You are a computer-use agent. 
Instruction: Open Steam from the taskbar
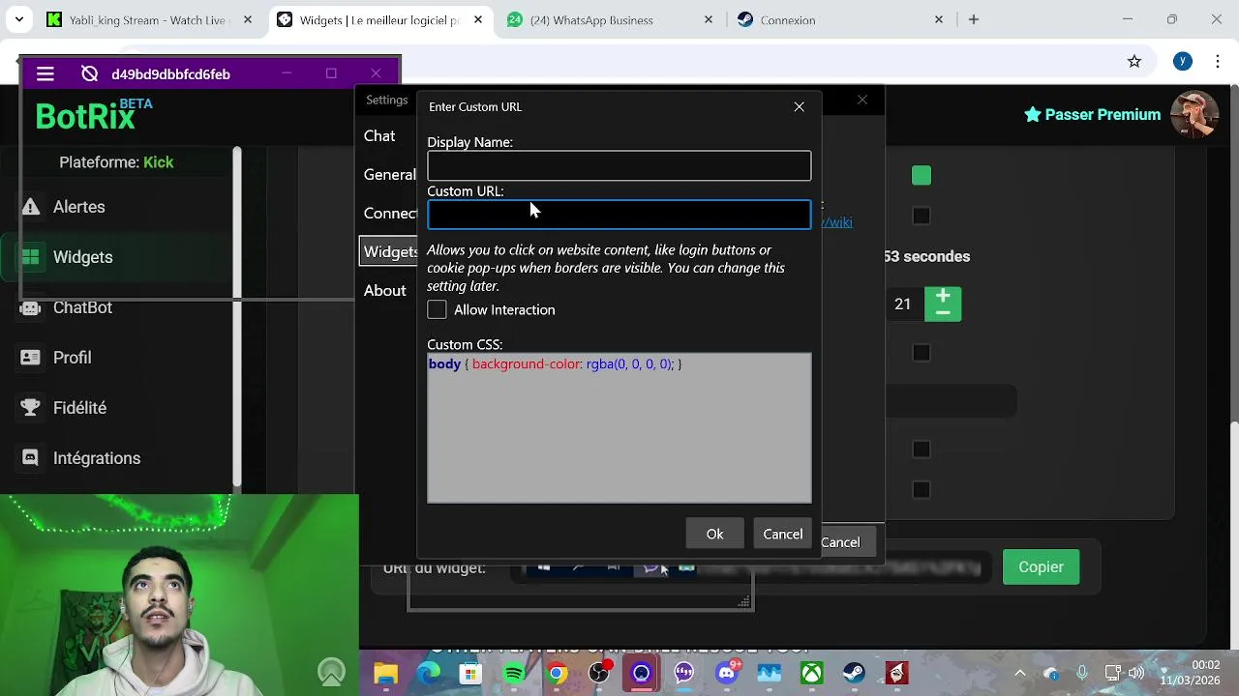tap(854, 673)
